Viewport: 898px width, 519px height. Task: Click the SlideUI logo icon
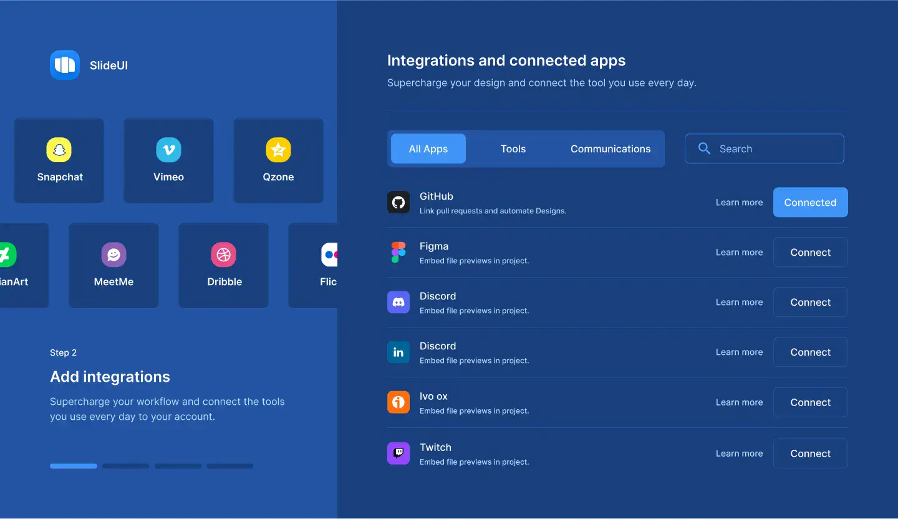pos(65,65)
